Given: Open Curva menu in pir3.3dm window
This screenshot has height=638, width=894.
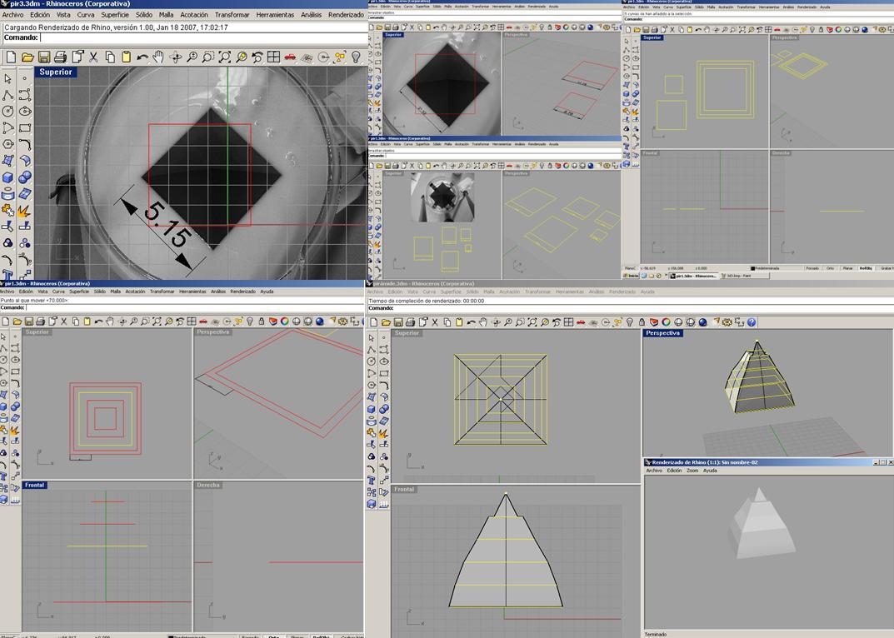Looking at the screenshot, I should pyautogui.click(x=86, y=15).
